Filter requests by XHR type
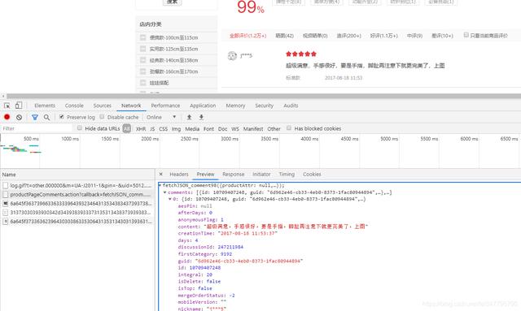Image resolution: width=521 pixels, height=311 pixels. (141, 128)
